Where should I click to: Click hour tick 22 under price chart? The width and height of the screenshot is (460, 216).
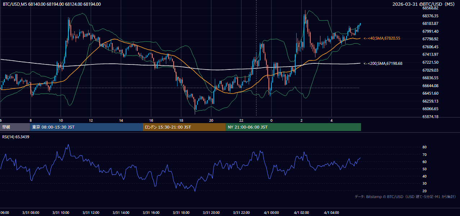point(241,121)
